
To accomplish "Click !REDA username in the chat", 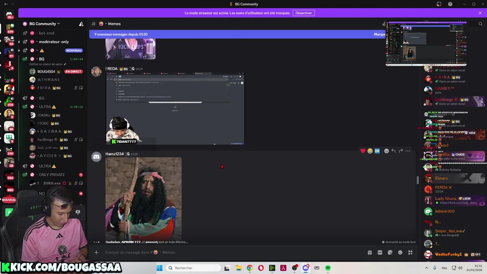I will pos(111,68).
